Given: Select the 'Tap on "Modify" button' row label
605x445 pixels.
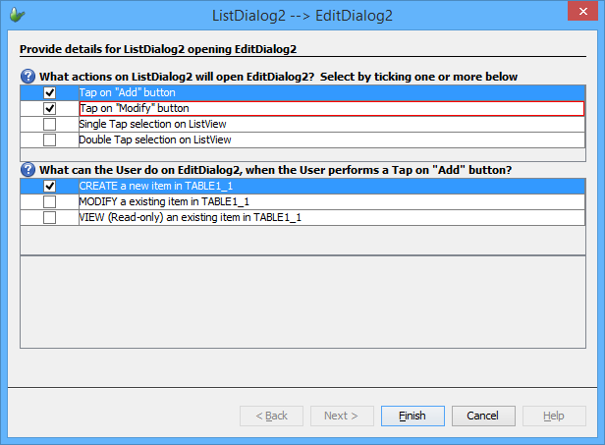Looking at the screenshot, I should (134, 108).
